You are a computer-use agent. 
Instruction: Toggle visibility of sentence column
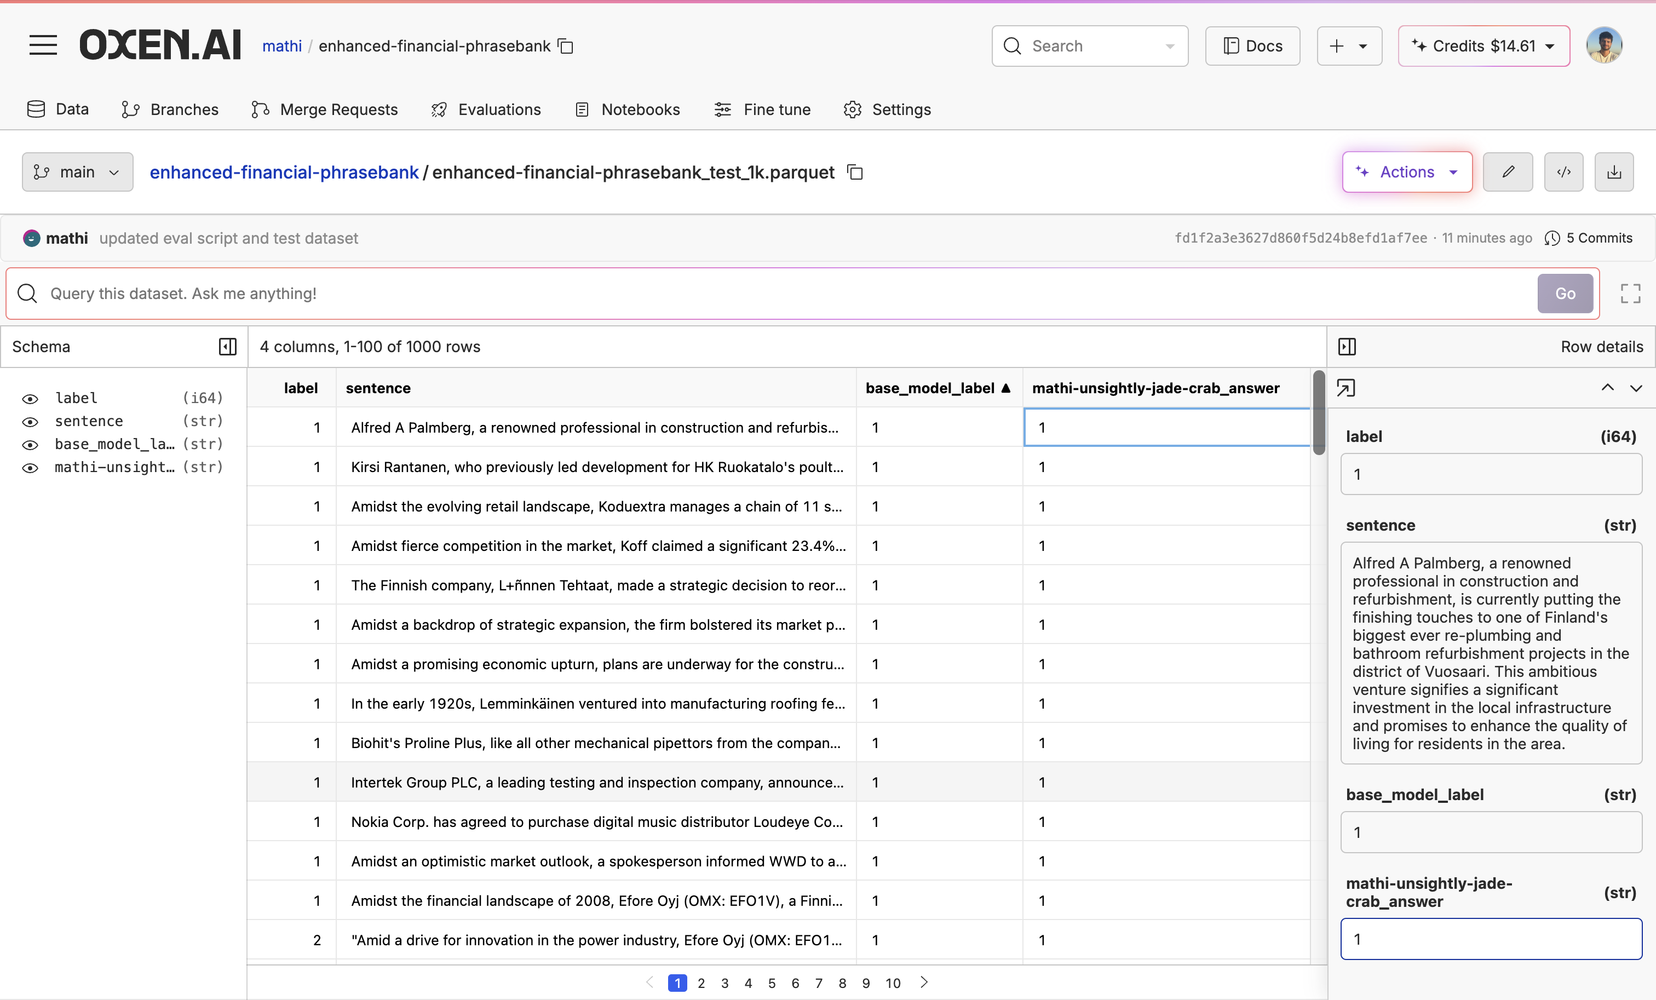coord(30,421)
